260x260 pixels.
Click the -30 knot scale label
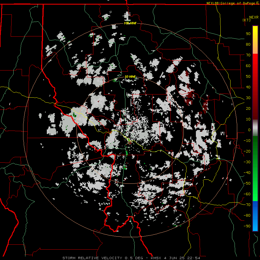point(247,162)
